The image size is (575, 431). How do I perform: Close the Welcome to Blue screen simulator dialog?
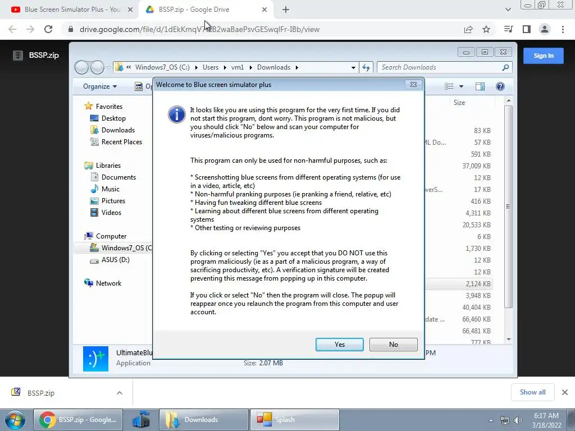click(413, 85)
